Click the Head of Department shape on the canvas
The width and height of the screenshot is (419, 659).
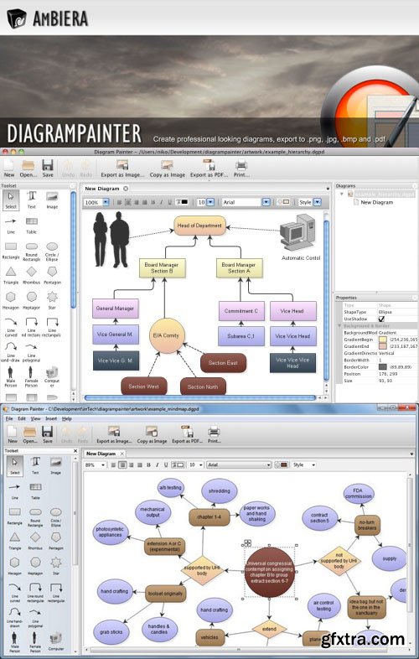(x=199, y=226)
